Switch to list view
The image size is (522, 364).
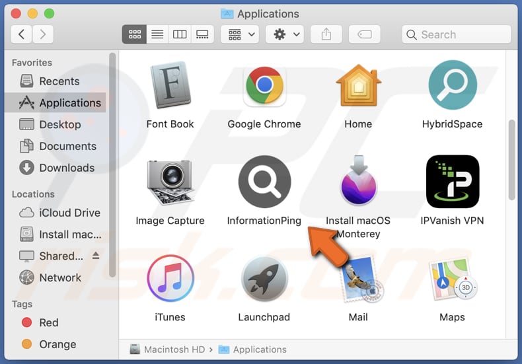pyautogui.click(x=157, y=34)
